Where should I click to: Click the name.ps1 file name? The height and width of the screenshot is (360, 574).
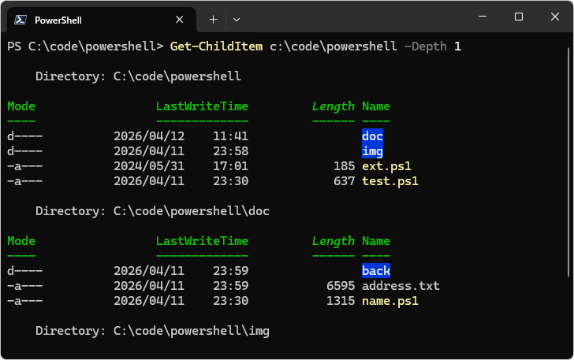point(389,301)
